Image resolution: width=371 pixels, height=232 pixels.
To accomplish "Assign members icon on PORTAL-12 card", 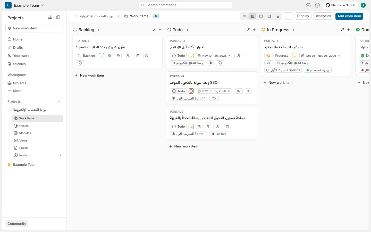I will (x=239, y=56).
